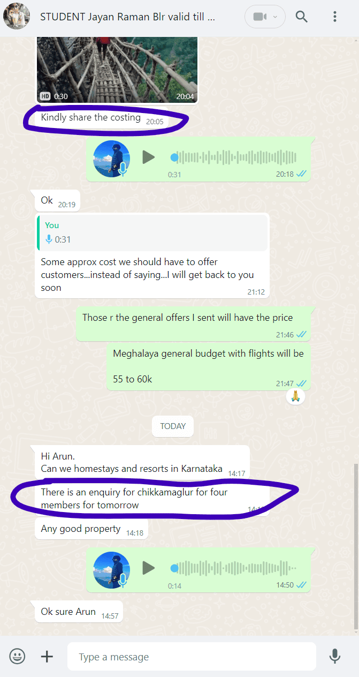Viewport: 359px width, 677px height.
Task: Click the chat scrollbar on right edge
Action: click(x=355, y=546)
